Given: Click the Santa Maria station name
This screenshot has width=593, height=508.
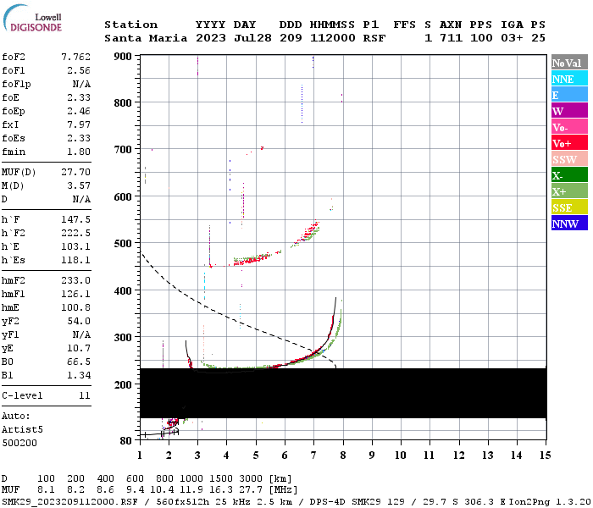Looking at the screenshot, I should (x=146, y=38).
